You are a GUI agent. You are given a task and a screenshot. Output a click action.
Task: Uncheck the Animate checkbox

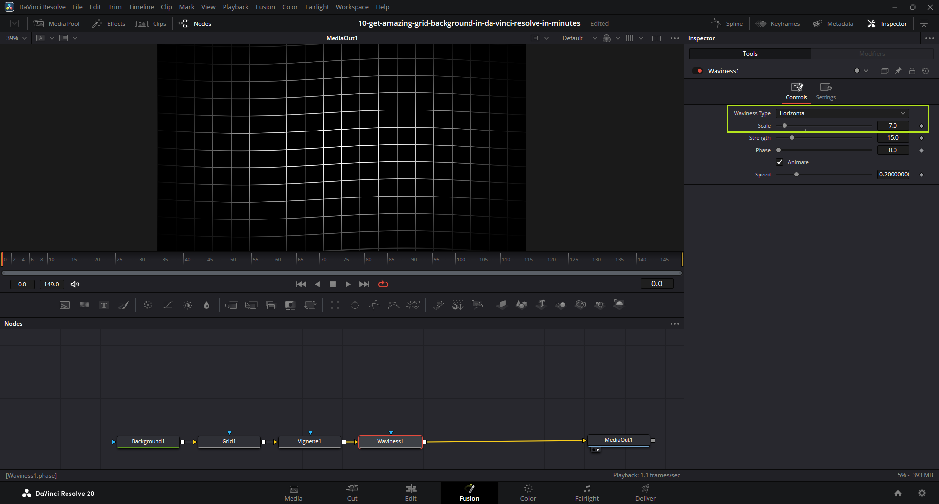point(780,162)
